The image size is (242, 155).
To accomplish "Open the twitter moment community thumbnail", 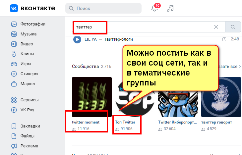I will tap(92, 97).
